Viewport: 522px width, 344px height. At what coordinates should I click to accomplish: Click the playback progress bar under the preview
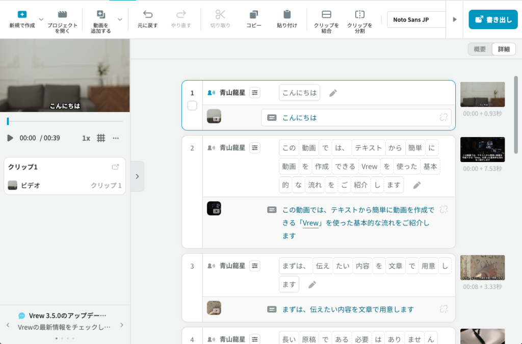pyautogui.click(x=65, y=121)
